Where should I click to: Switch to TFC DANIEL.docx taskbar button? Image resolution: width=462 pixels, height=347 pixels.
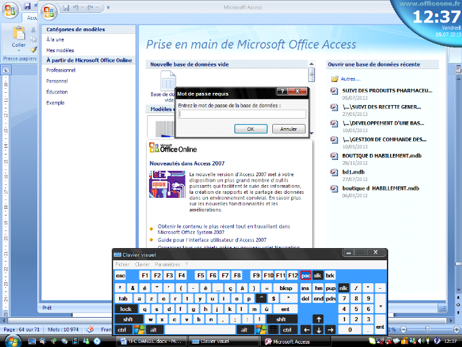152,342
